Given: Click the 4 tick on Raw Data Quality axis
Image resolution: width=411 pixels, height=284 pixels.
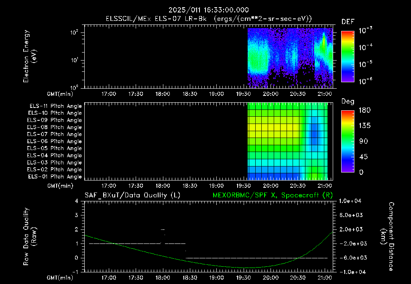Looking at the screenshot, I should point(77,201).
